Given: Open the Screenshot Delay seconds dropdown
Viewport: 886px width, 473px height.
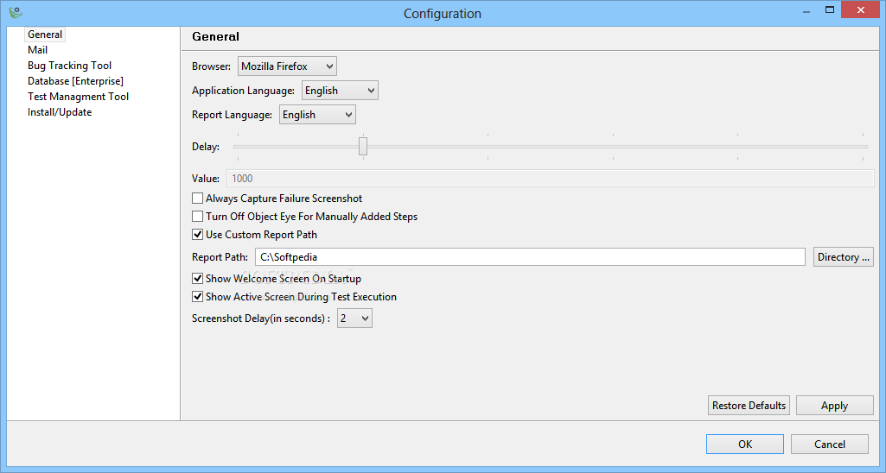Looking at the screenshot, I should [x=354, y=318].
